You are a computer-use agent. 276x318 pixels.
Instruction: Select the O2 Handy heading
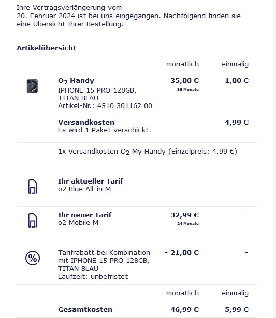coord(76,81)
